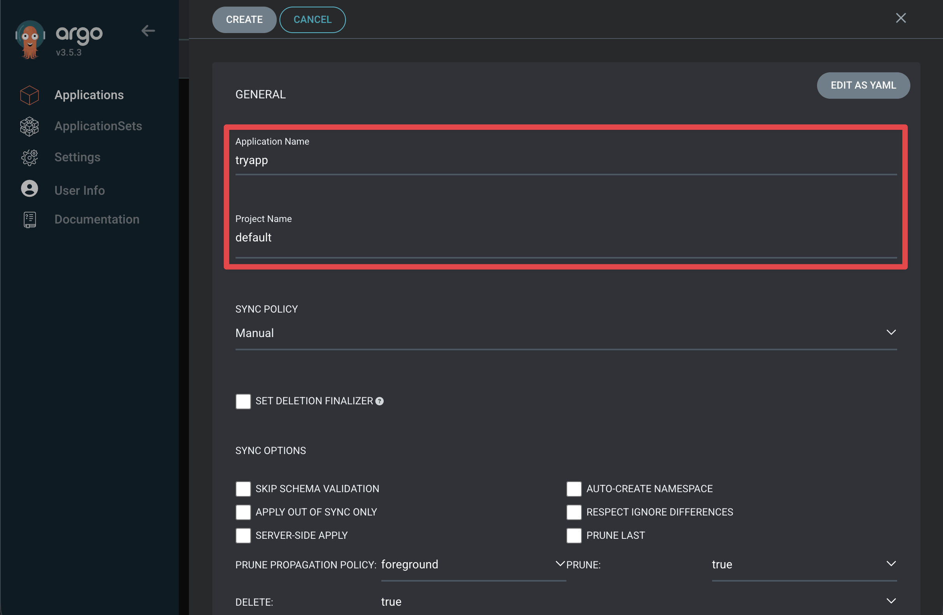Click the Documentation book icon
943x615 pixels.
(x=29, y=220)
